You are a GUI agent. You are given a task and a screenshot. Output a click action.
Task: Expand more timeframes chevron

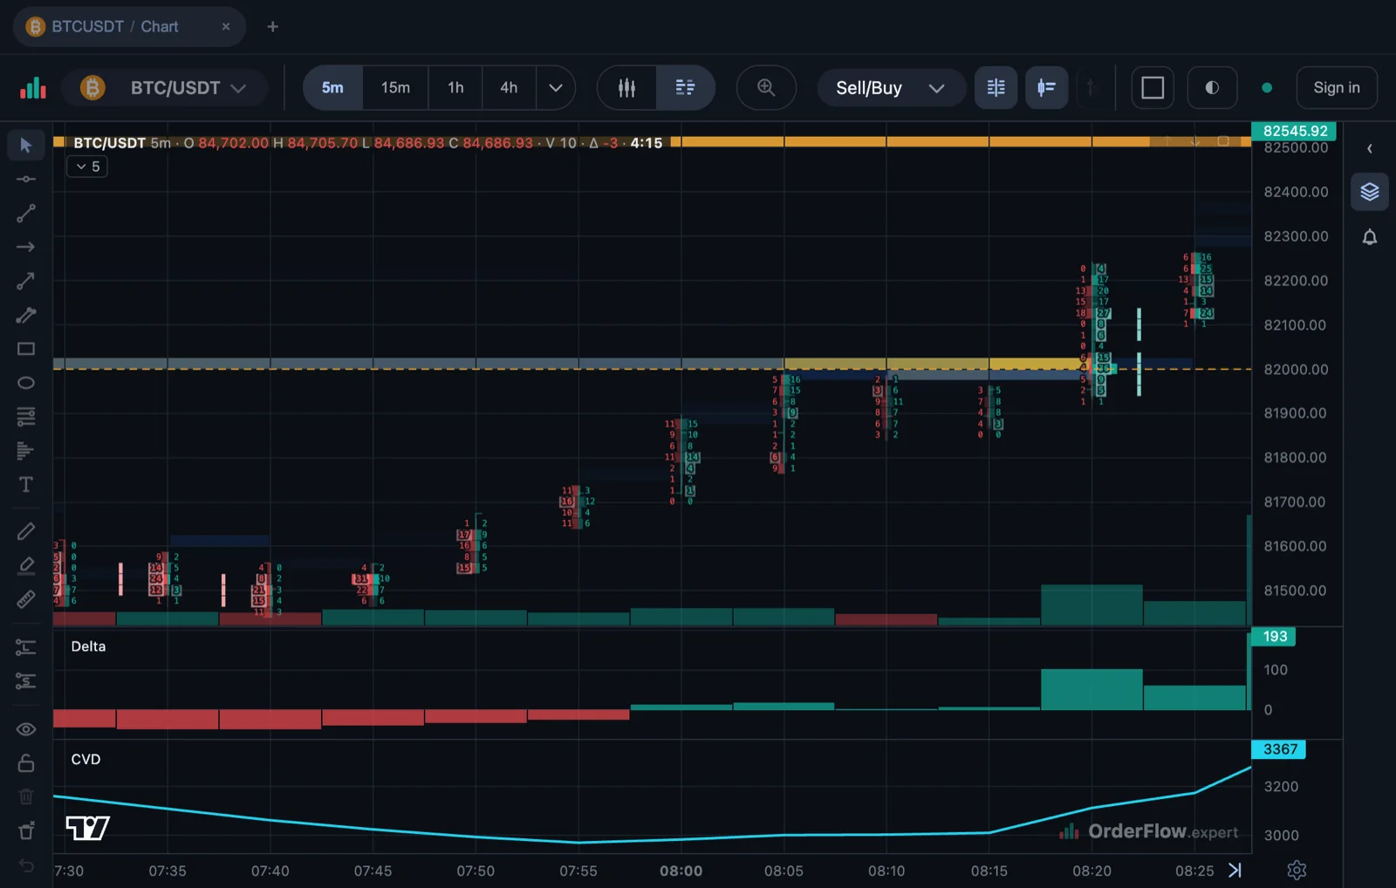pyautogui.click(x=555, y=87)
